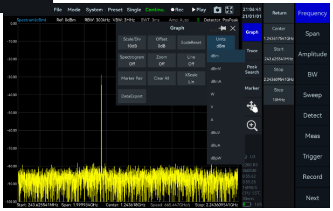
Task: Play back recorded data
Action: click(x=199, y=10)
